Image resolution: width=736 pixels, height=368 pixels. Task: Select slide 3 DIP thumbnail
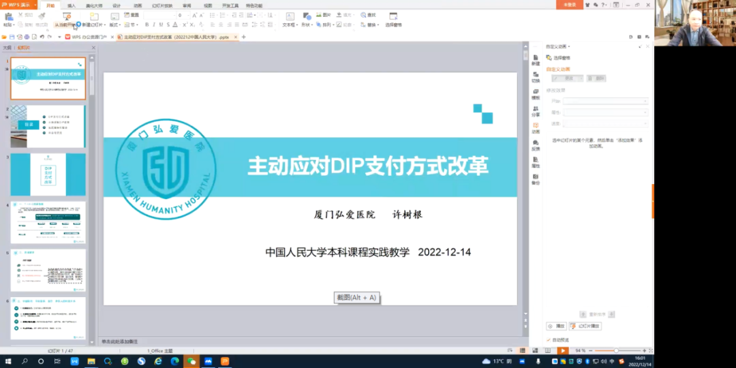(x=48, y=174)
